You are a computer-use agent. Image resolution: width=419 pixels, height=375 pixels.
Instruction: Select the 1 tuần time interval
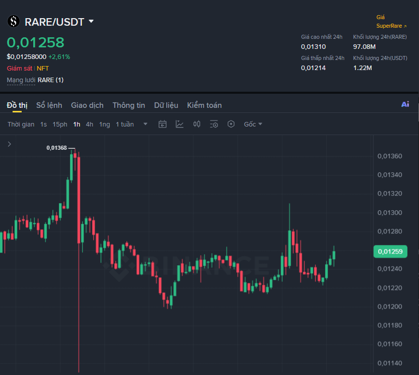coord(125,124)
